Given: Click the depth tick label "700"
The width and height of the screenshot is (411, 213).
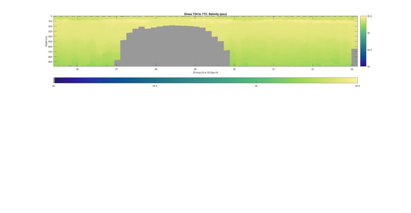Looking at the screenshot, I should click(x=50, y=52).
